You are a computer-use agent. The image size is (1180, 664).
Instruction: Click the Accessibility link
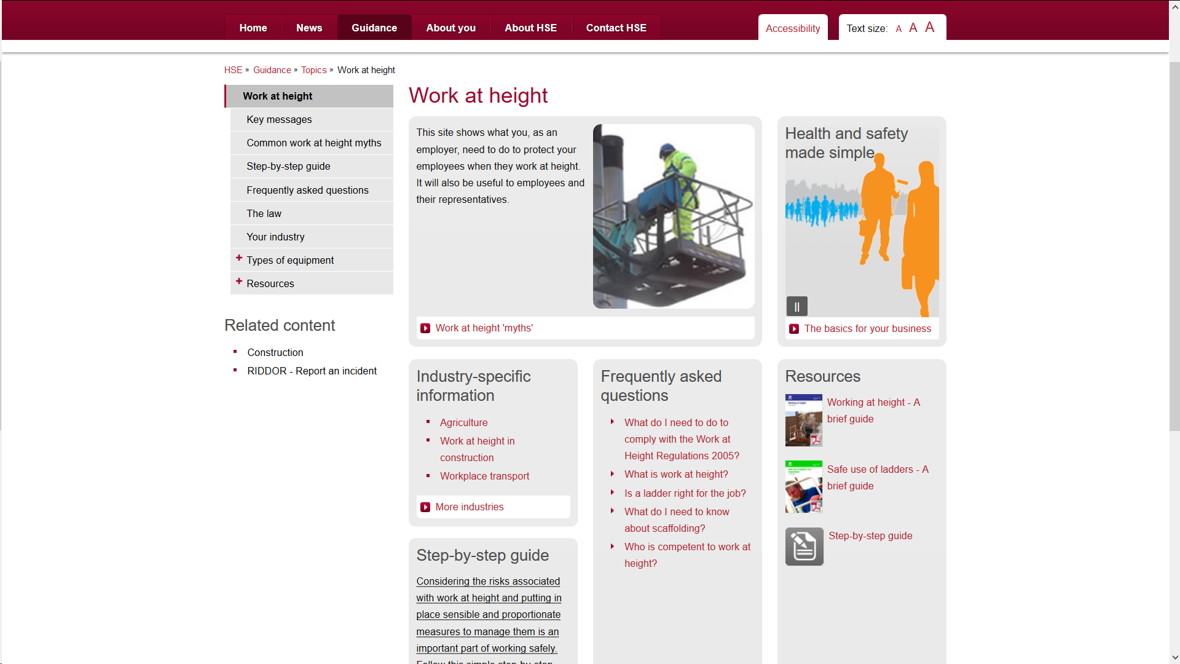(792, 28)
